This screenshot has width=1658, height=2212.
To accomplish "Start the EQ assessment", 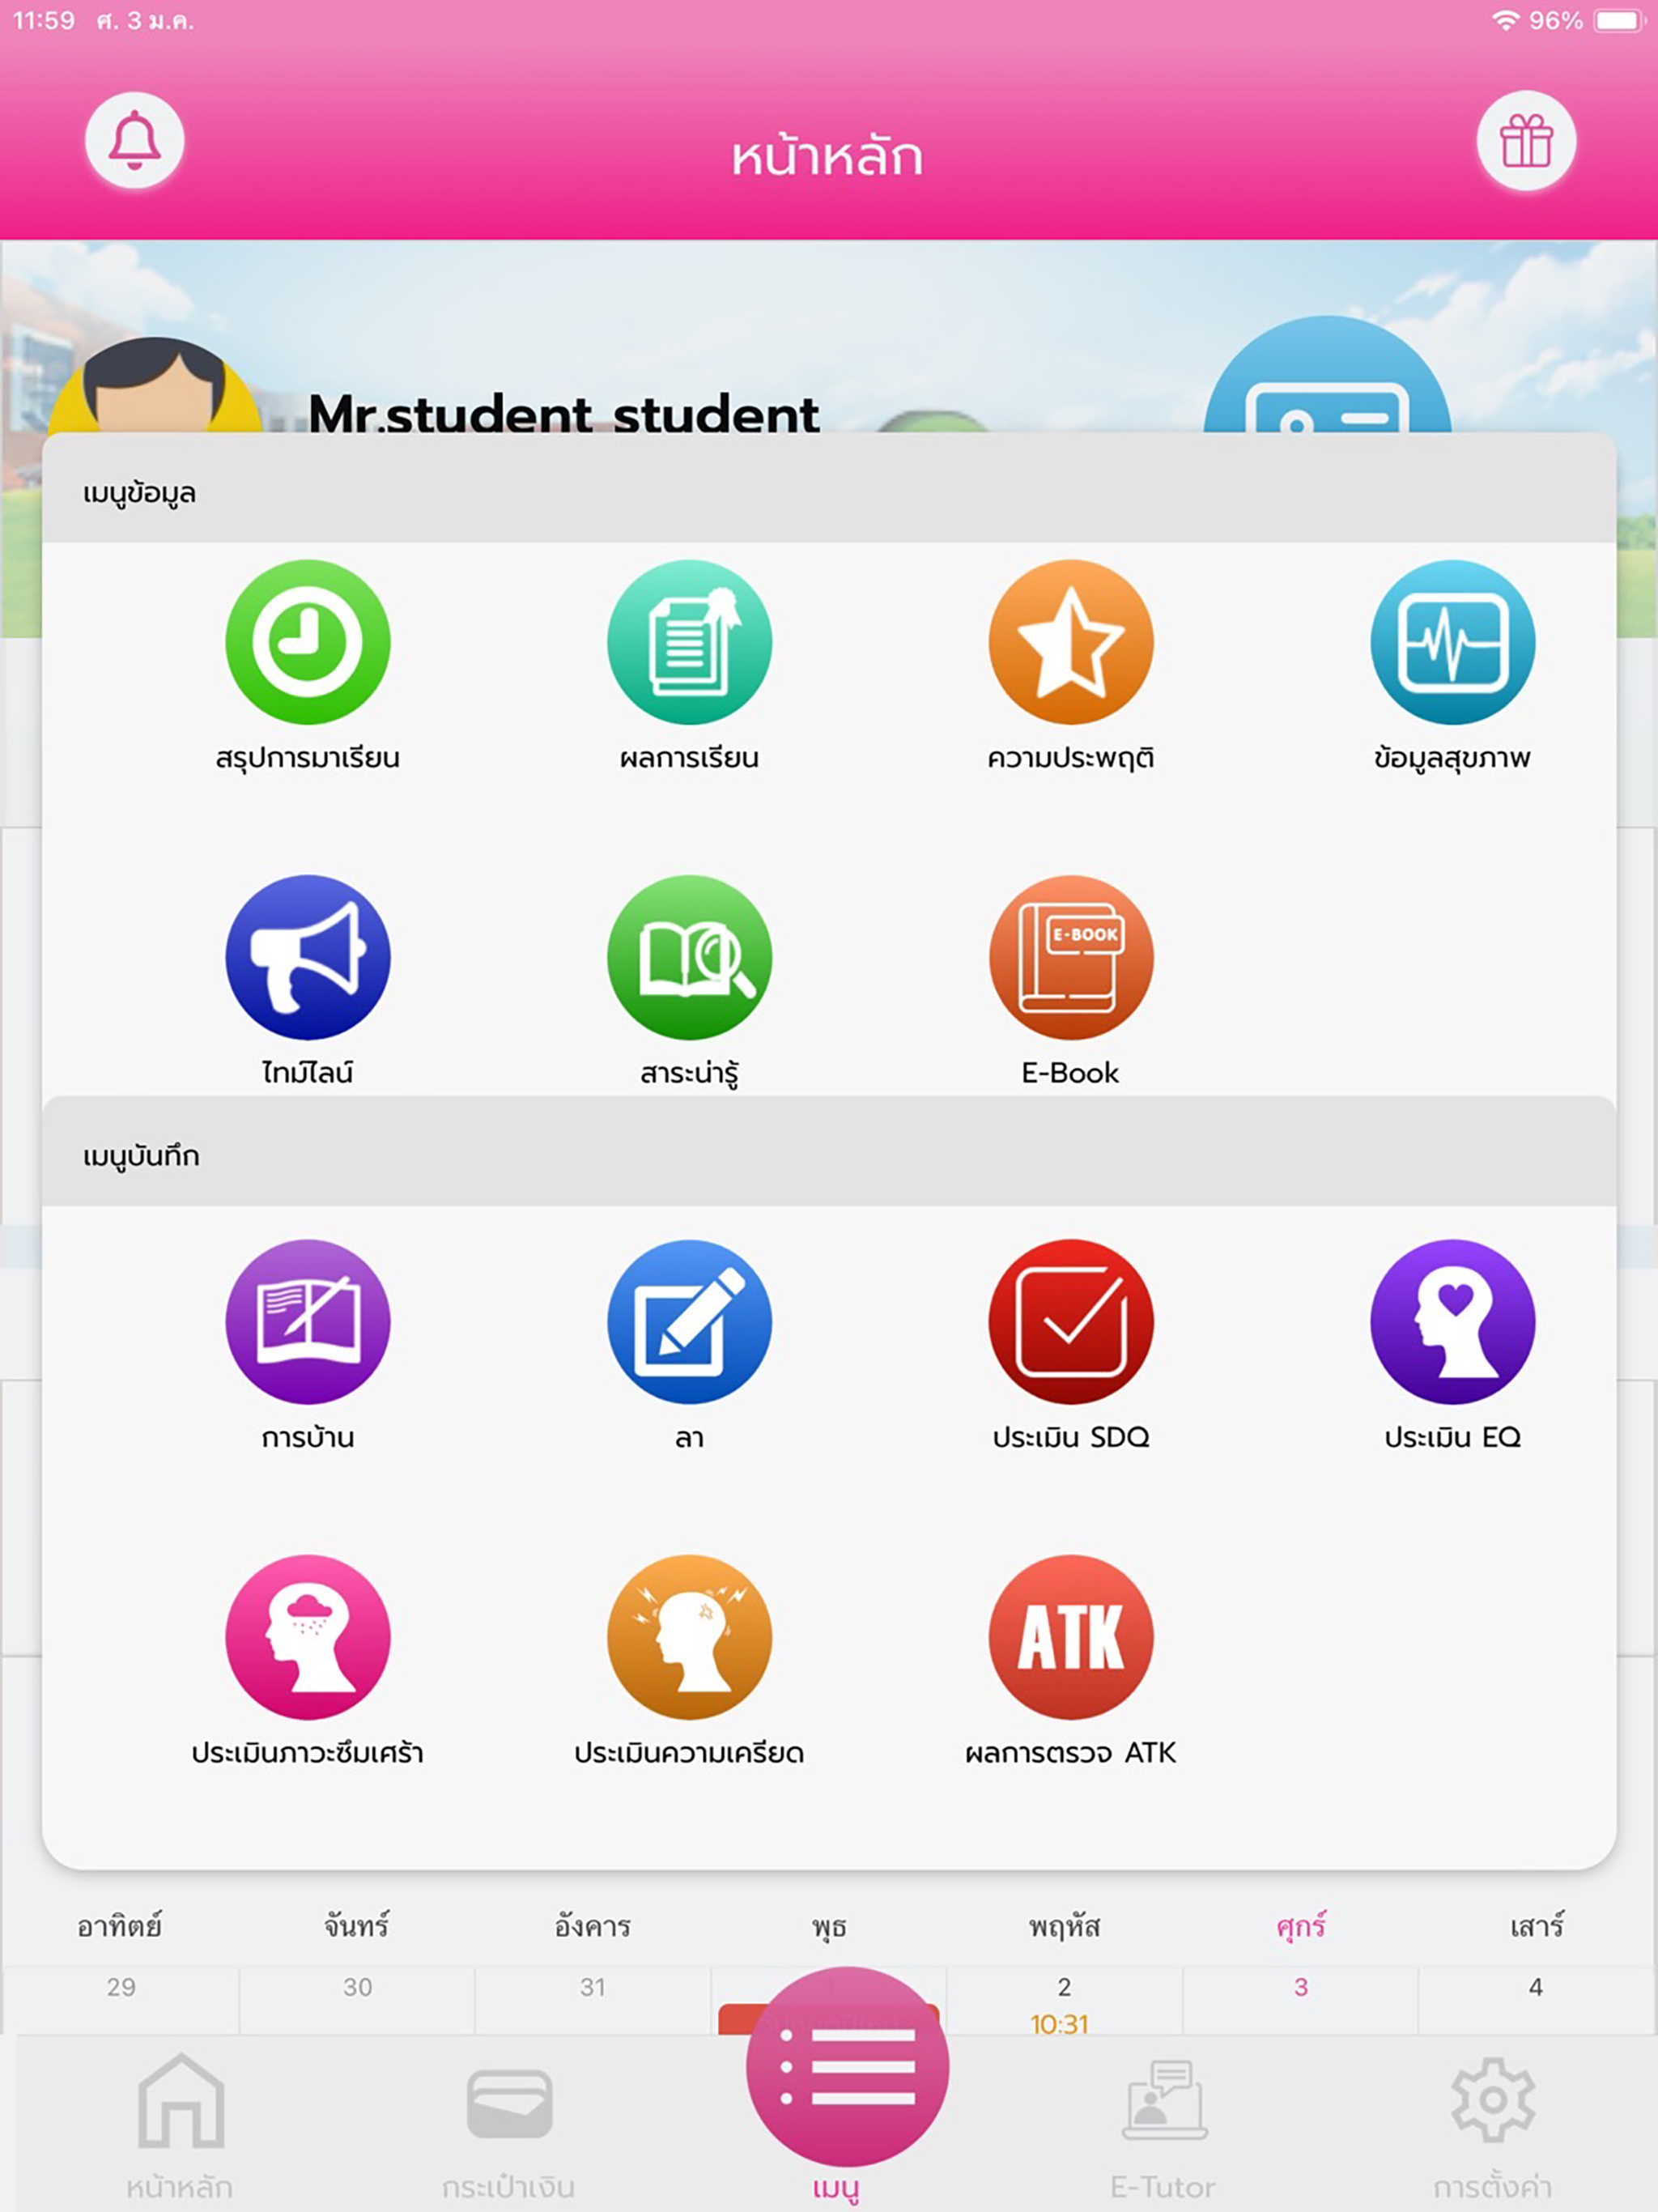I will pos(1452,1321).
